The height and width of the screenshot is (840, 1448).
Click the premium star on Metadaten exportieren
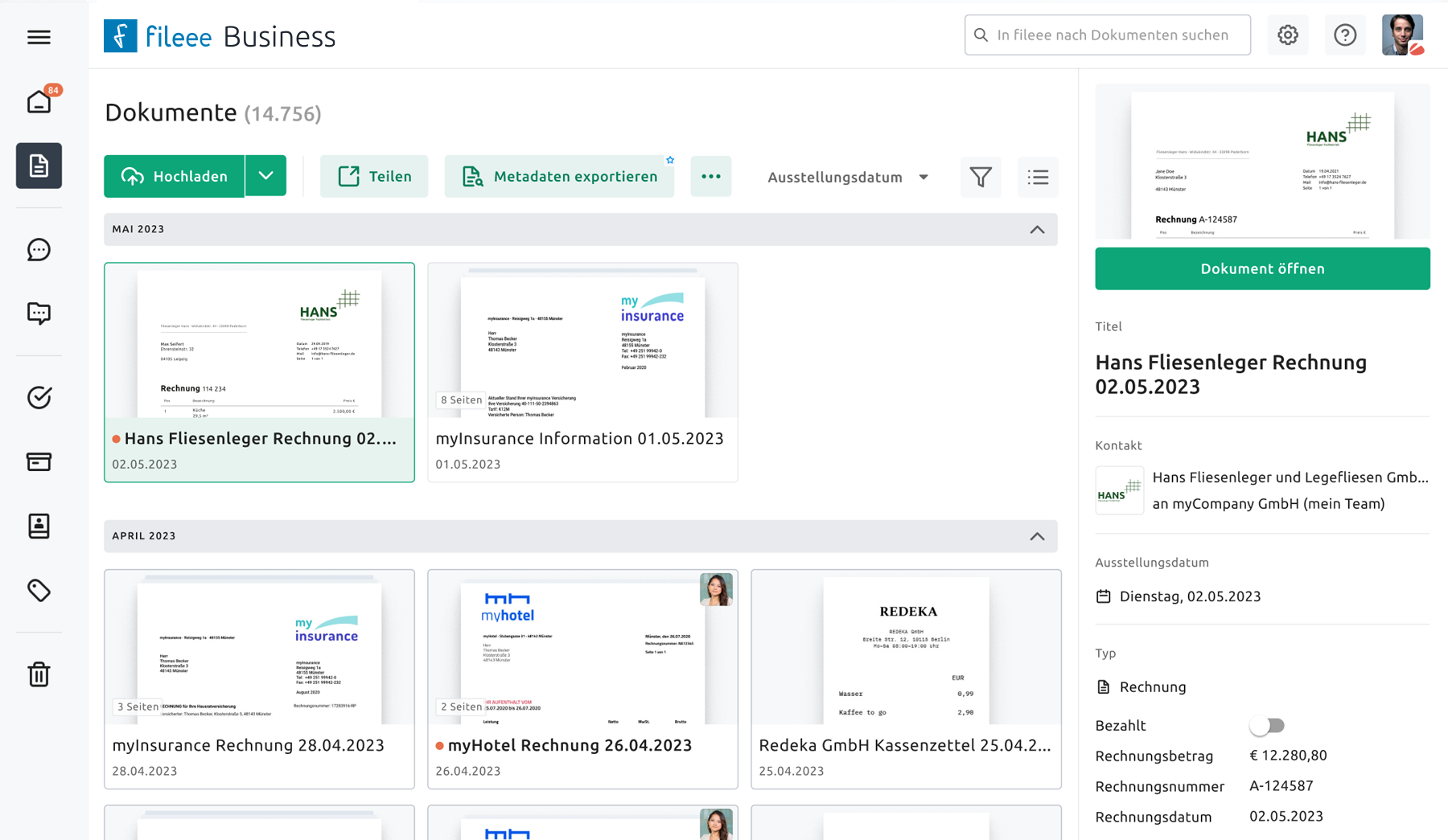click(x=670, y=160)
